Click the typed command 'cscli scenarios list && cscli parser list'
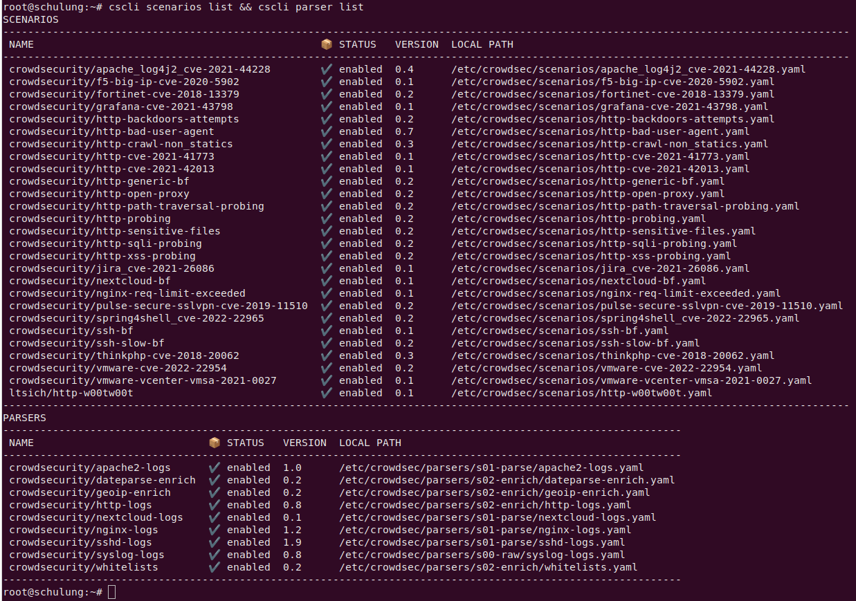Viewport: 856px width, 601px height. point(236,7)
